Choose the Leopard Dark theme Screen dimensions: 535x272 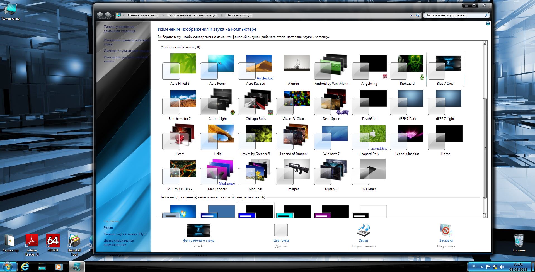coord(369,140)
